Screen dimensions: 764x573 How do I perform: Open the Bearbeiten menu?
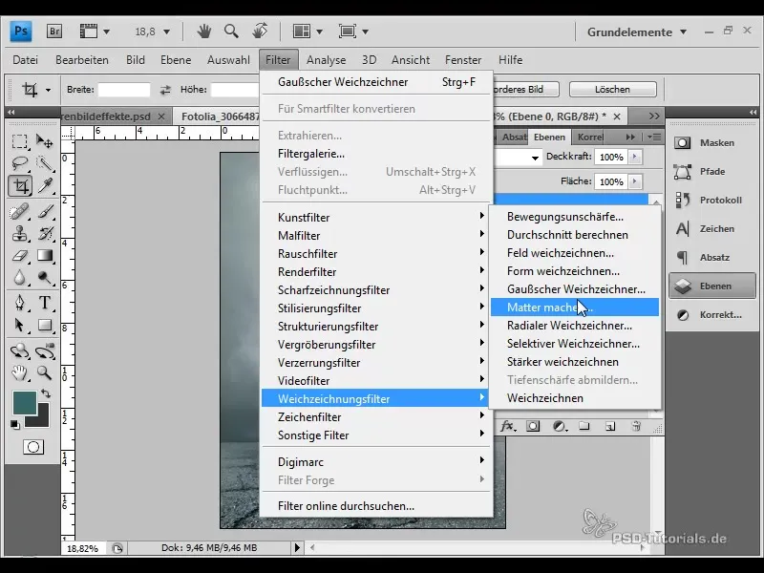82,60
